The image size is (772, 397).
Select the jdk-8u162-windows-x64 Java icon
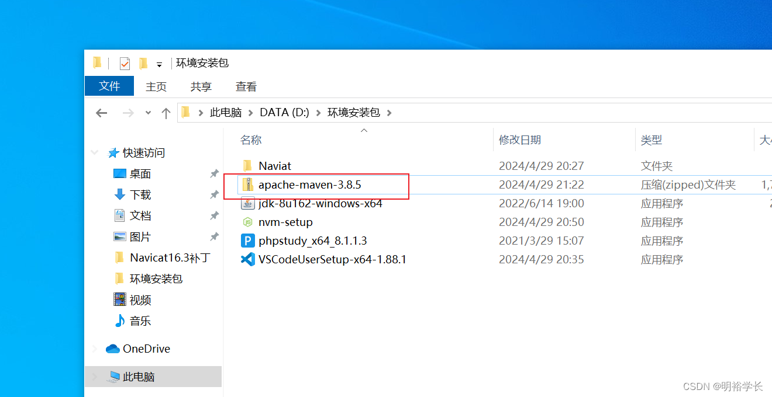tap(248, 203)
